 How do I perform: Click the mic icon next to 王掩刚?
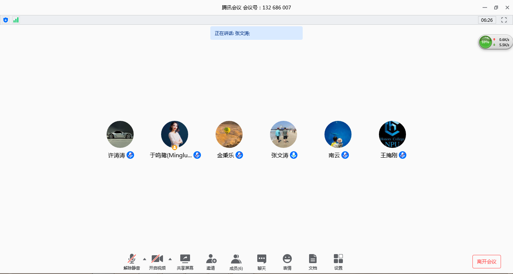pos(403,155)
